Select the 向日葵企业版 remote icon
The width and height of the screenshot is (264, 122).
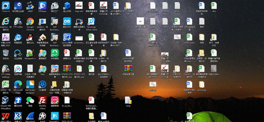pyautogui.click(x=18, y=5)
